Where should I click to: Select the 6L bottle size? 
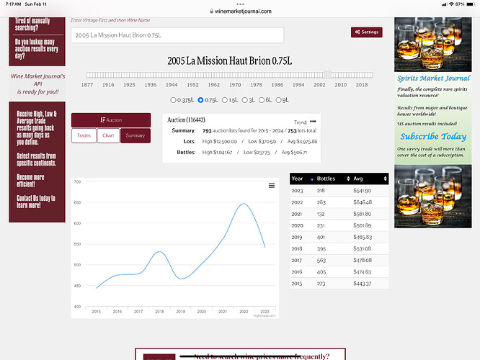pyautogui.click(x=262, y=100)
